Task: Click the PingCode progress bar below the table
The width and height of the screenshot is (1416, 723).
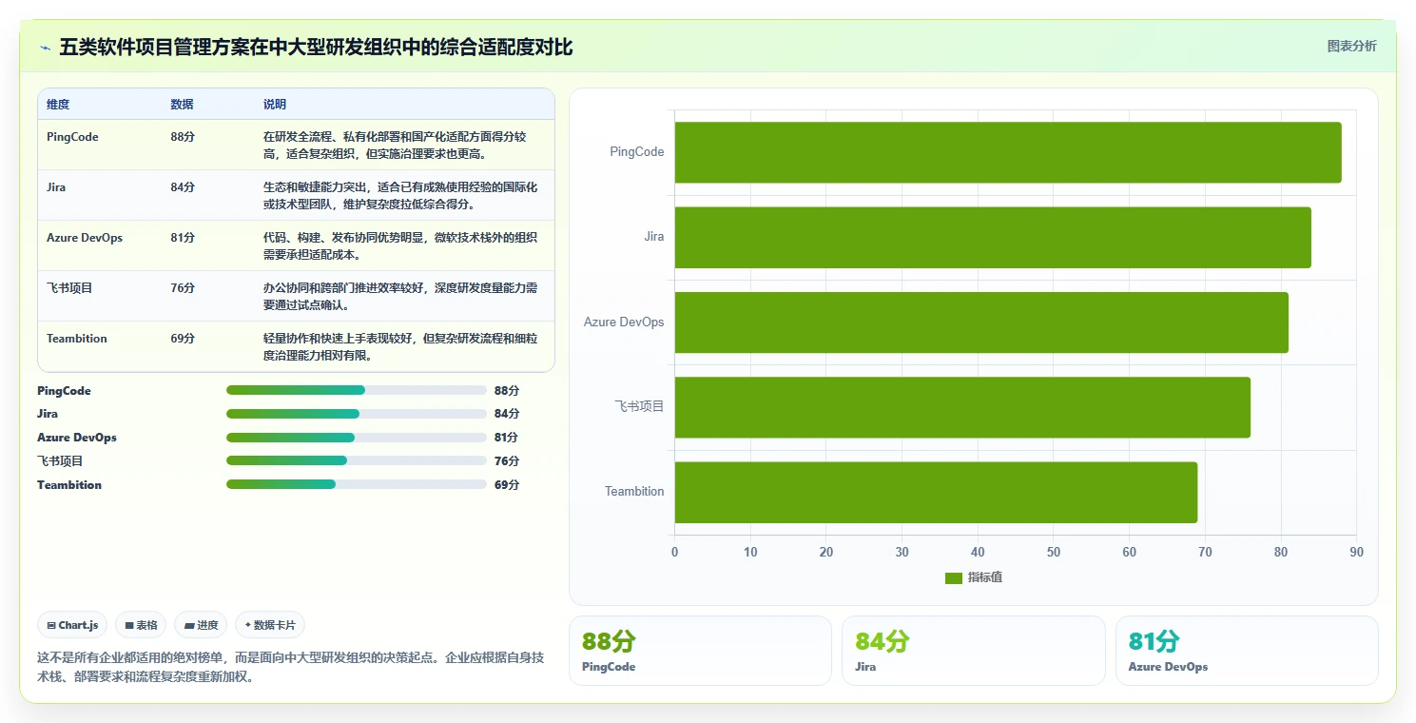Action: click(x=357, y=390)
